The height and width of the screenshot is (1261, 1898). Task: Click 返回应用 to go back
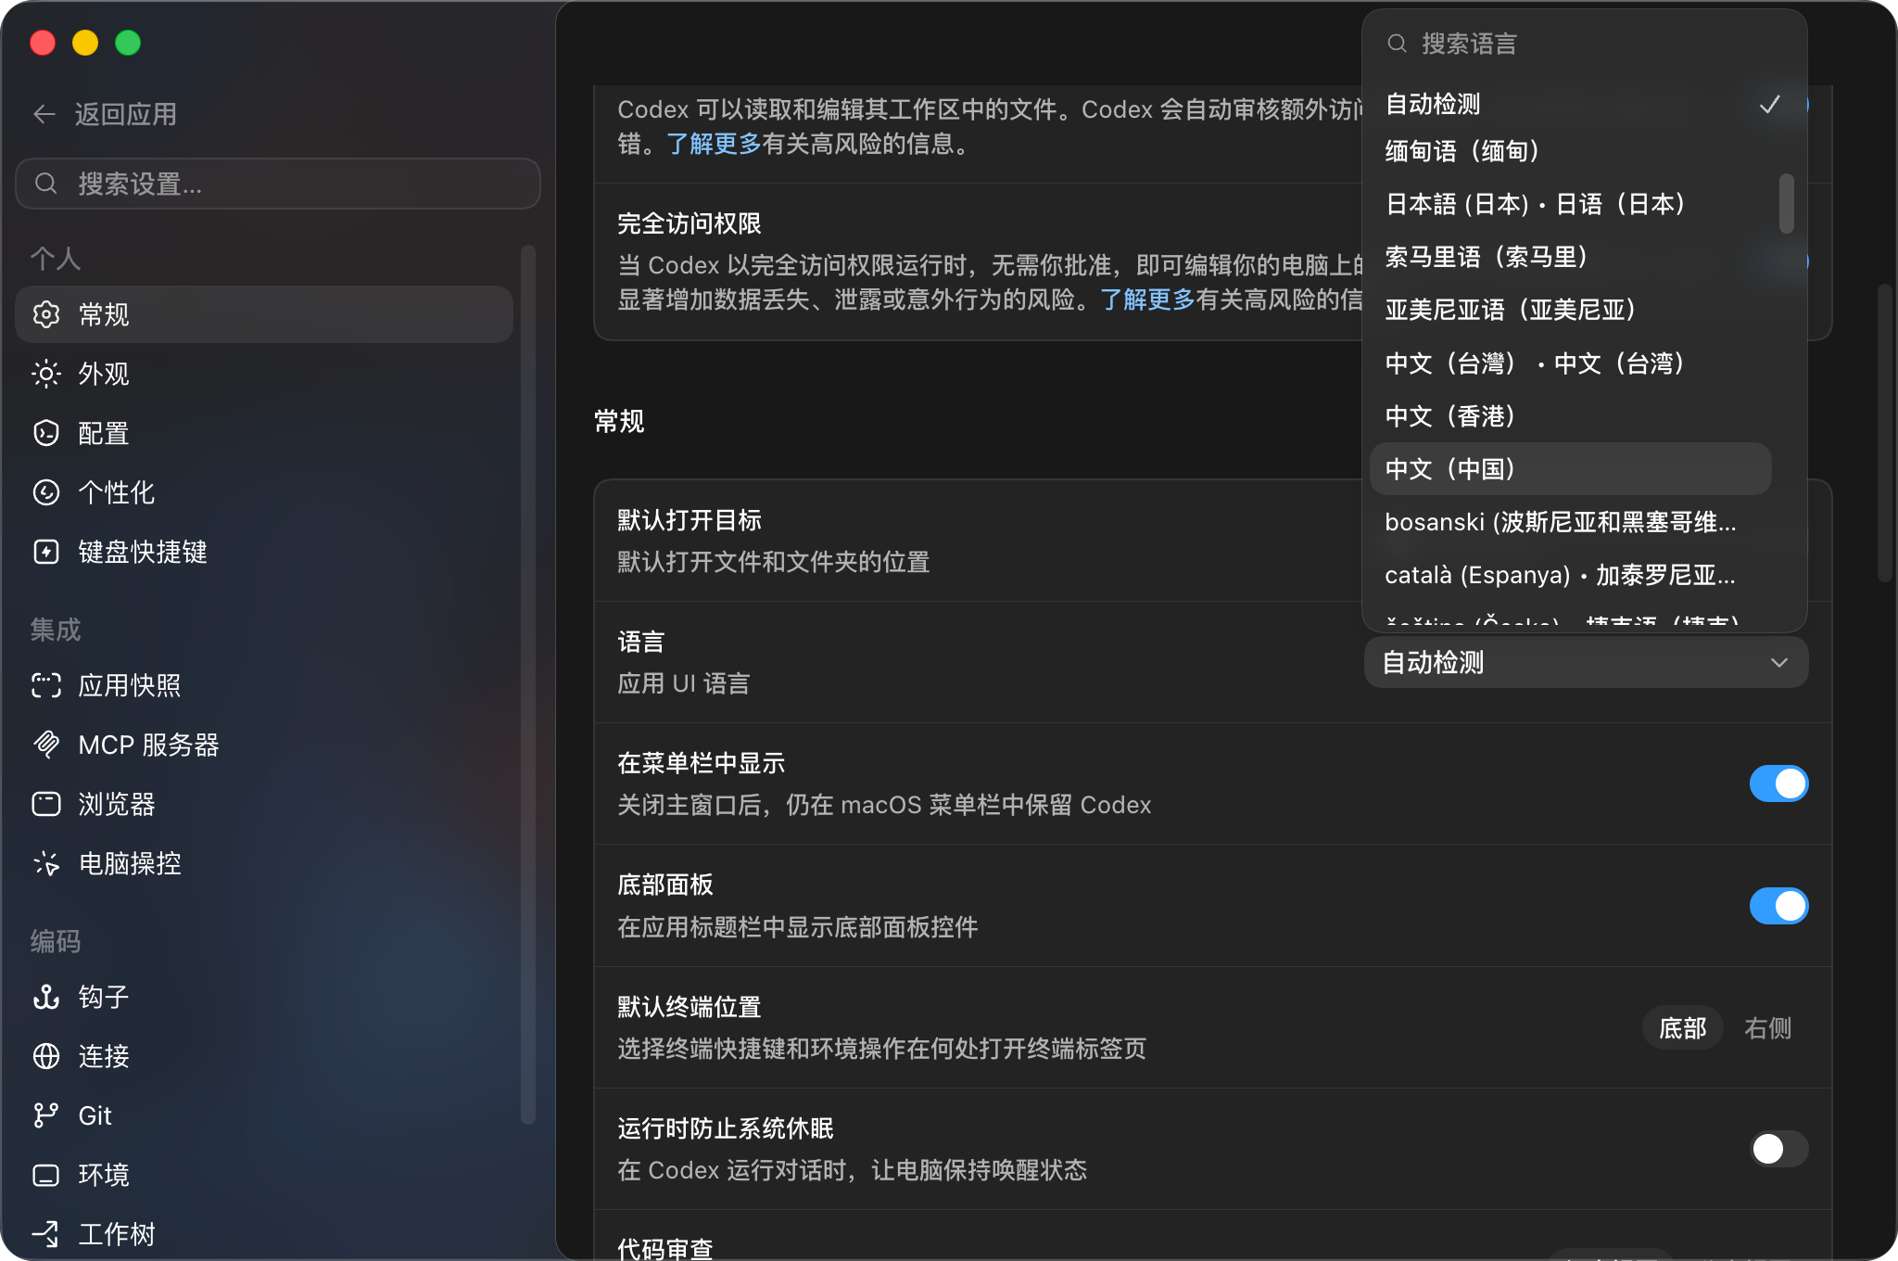pos(125,114)
